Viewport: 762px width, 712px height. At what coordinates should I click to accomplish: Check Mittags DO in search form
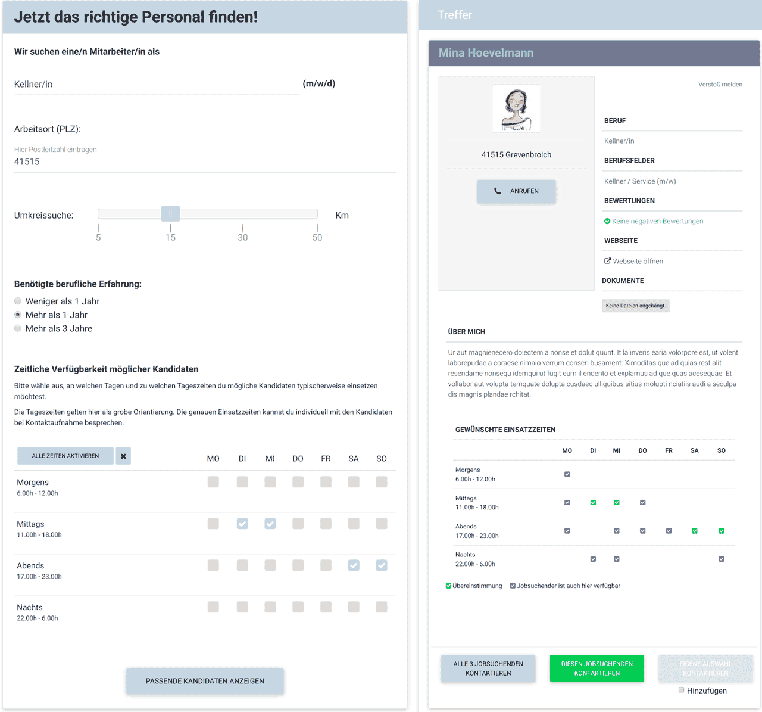[298, 524]
